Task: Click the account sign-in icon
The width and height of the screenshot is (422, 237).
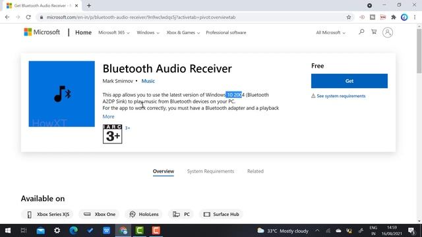Action: tap(388, 32)
